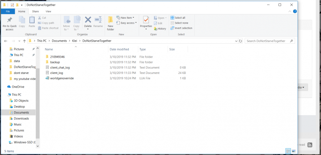321x155 pixels.
Task: Click Copy path in Clipboard group
Action: pos(46,23)
